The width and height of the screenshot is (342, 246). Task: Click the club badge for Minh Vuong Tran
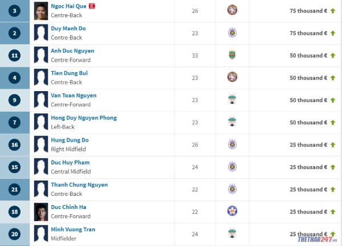pos(232,233)
